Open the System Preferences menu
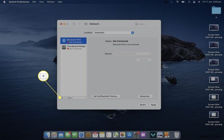Image resolution: width=224 pixels, height=140 pixels. (19, 2)
